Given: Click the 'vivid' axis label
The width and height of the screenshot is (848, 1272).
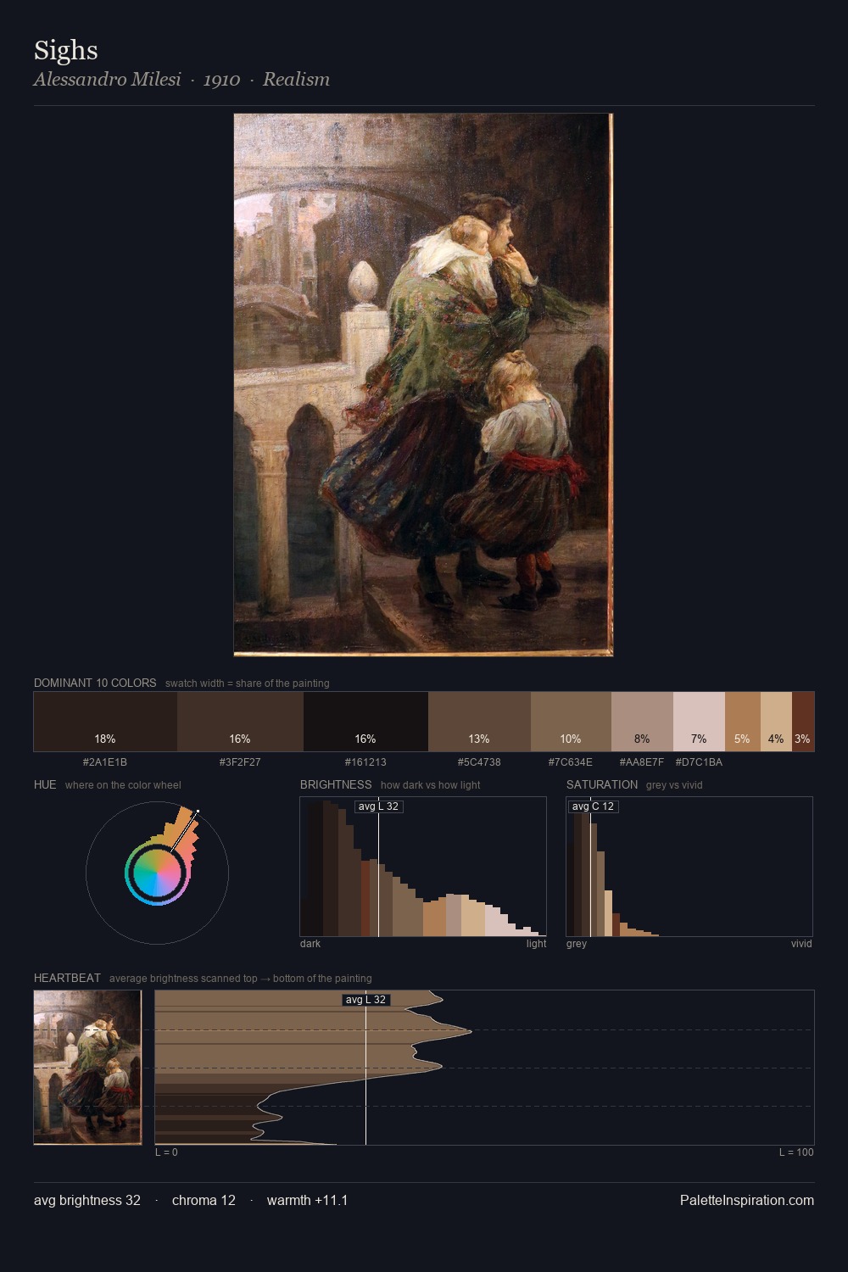Looking at the screenshot, I should 801,944.
